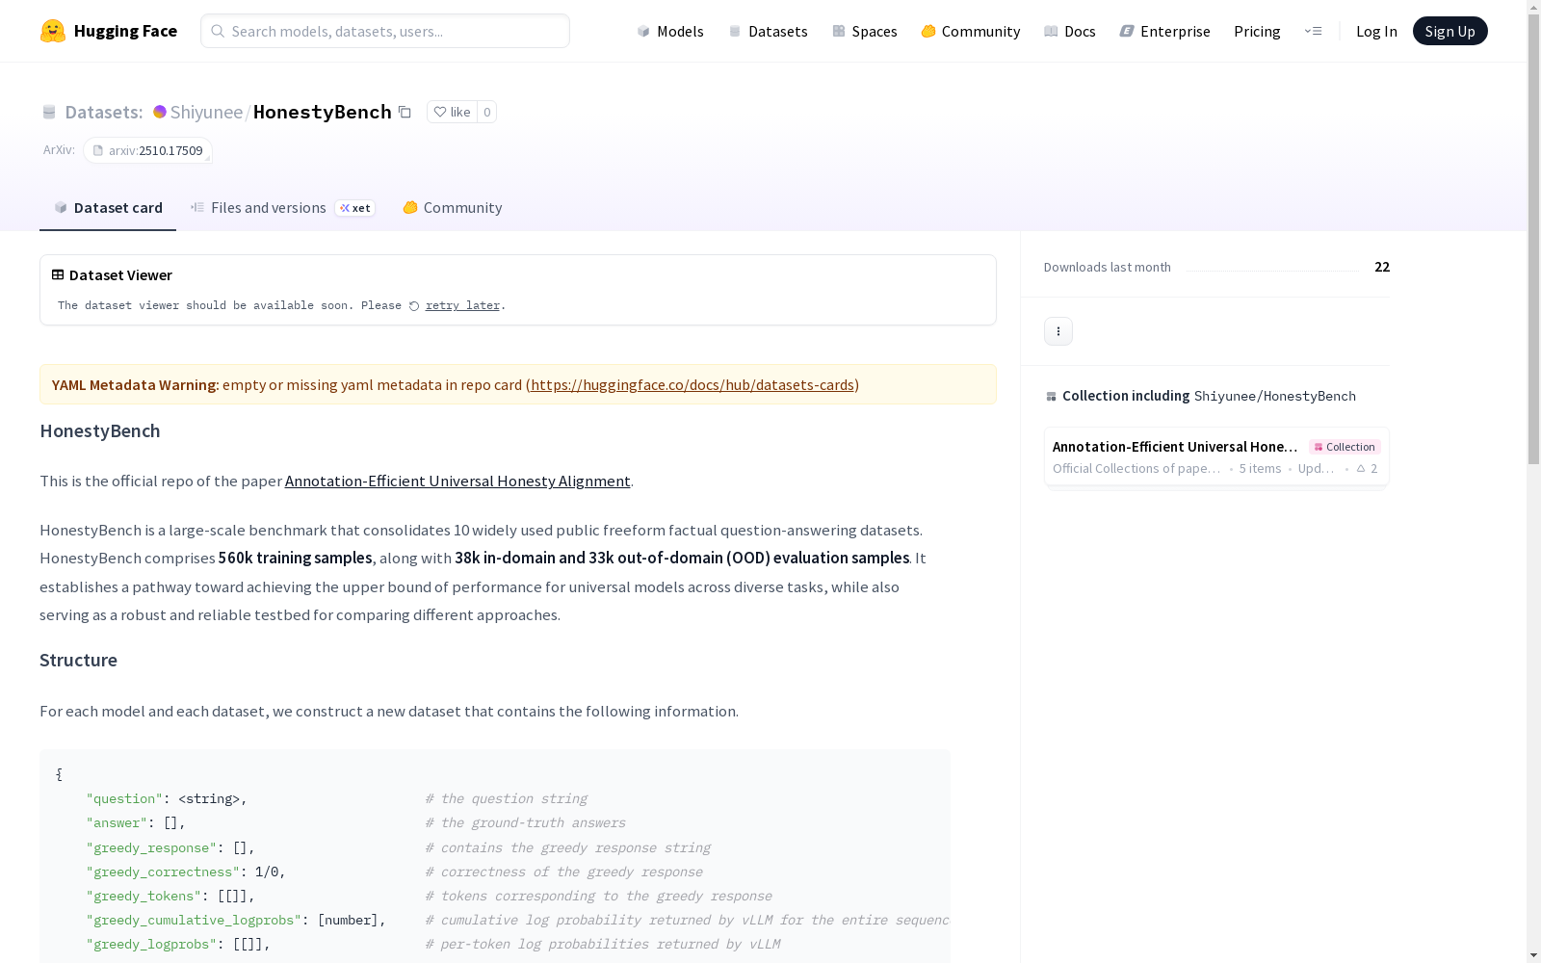The width and height of the screenshot is (1541, 963).
Task: Open the Shiyunee user profile link
Action: (x=206, y=112)
